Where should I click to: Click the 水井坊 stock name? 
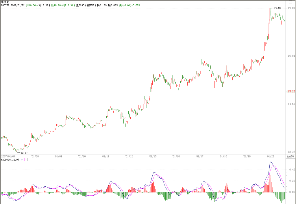tap(5, 2)
